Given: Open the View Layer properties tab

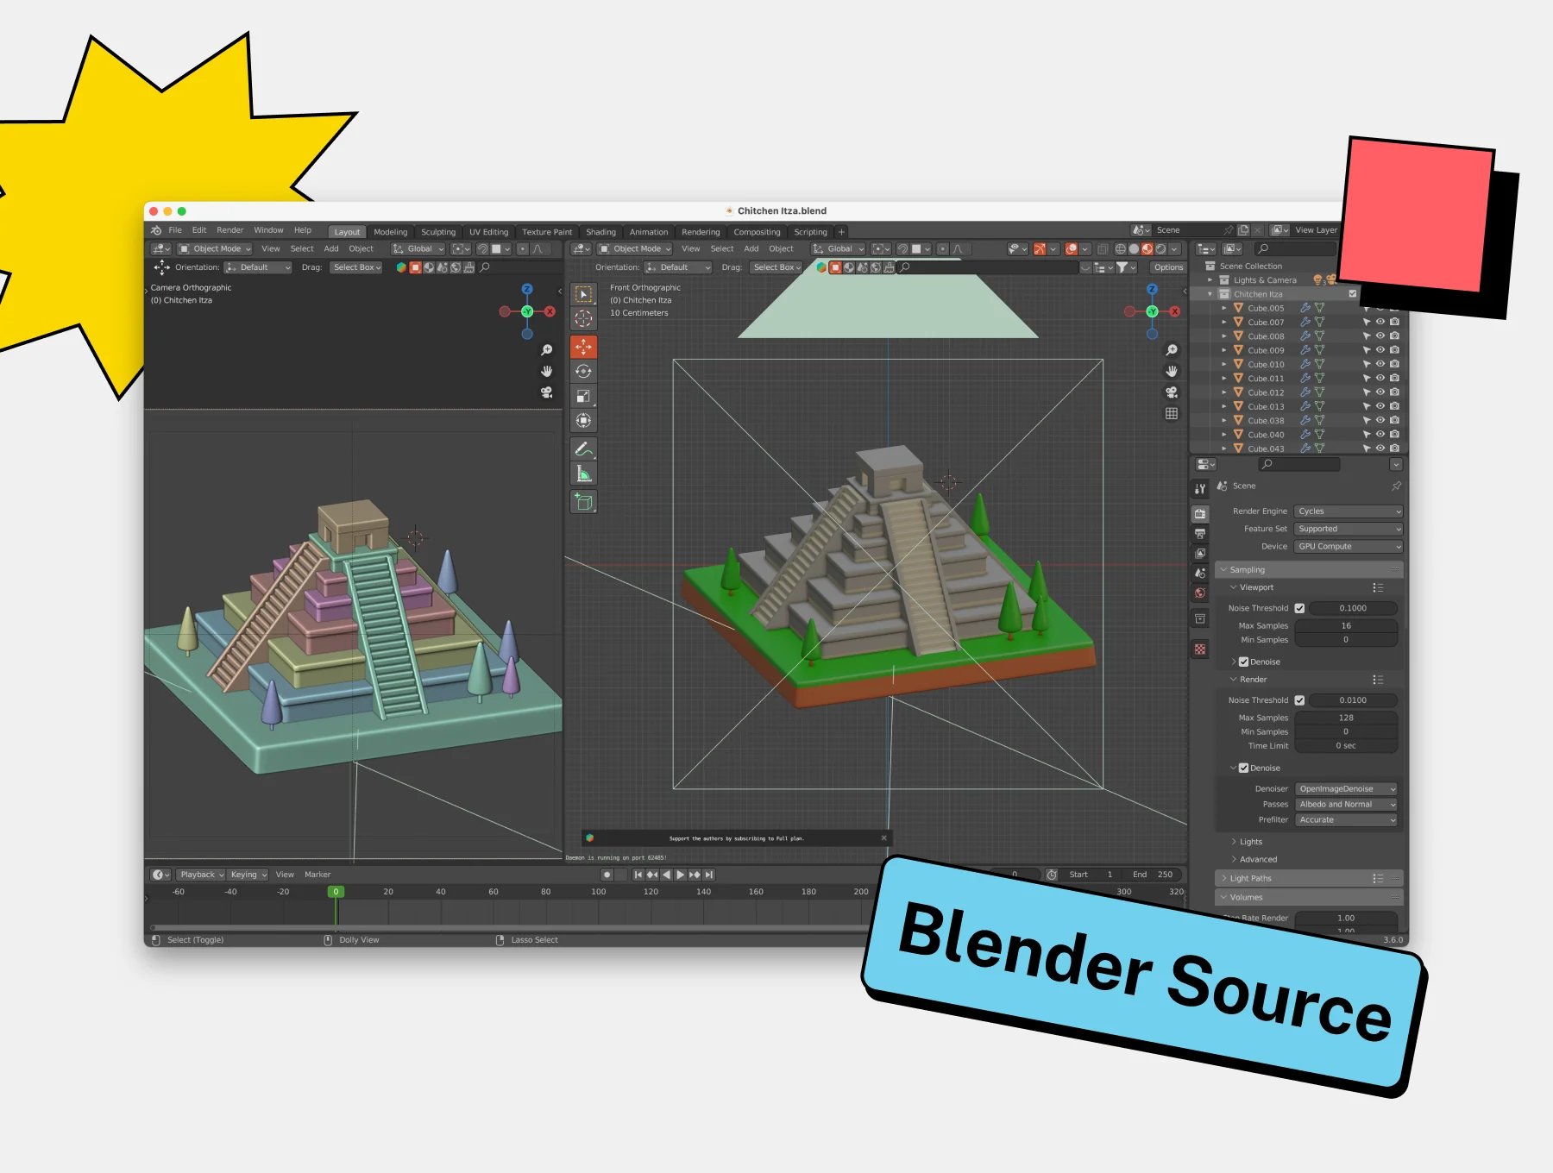Looking at the screenshot, I should point(1200,554).
